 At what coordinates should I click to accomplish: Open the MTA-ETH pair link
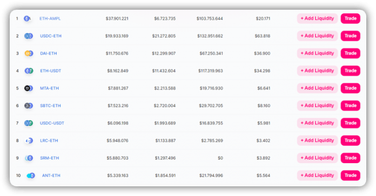point(49,88)
